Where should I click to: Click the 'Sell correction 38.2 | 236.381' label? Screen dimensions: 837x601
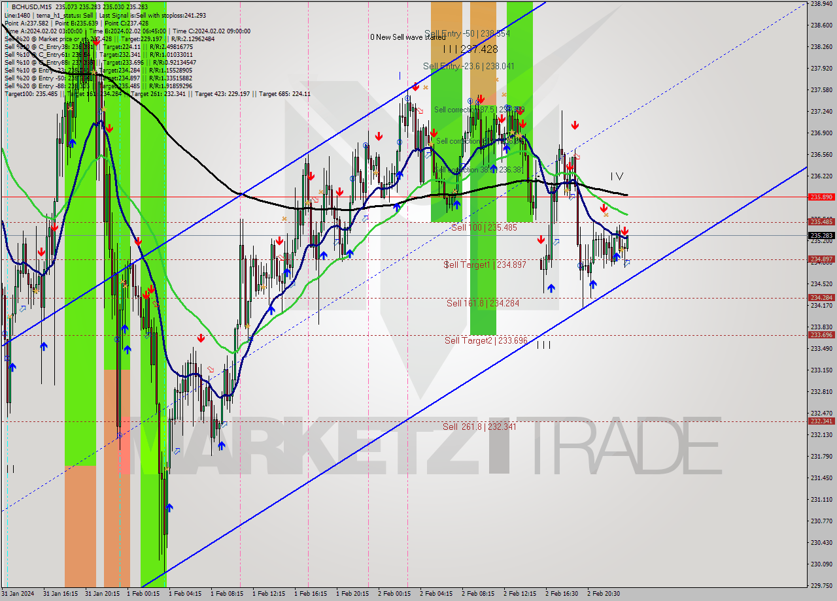point(479,170)
